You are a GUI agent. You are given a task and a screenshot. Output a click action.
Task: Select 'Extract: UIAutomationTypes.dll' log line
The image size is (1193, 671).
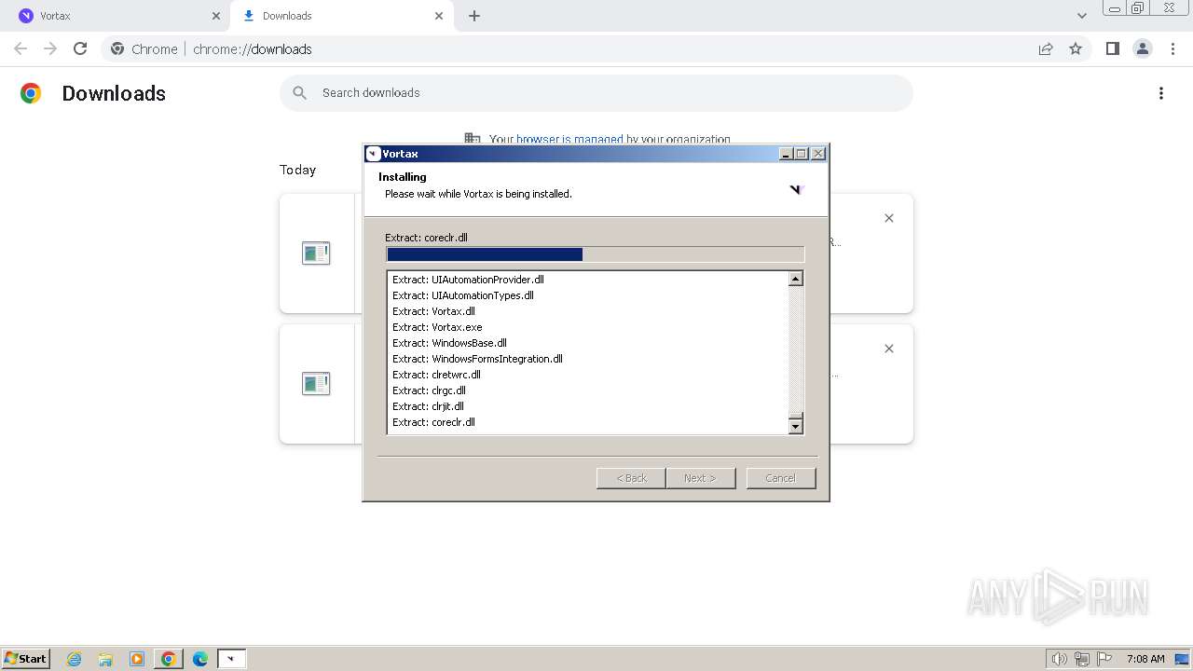tap(463, 295)
